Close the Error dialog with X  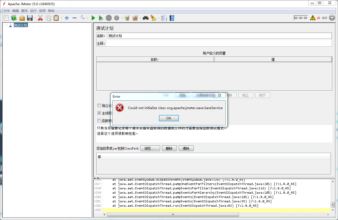click(x=219, y=95)
